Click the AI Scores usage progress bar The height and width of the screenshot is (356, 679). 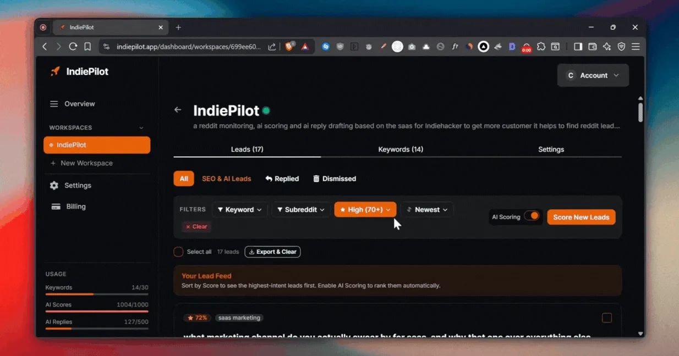click(x=97, y=311)
